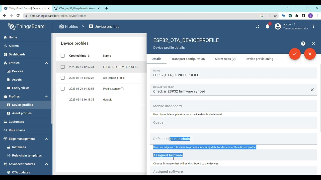The width and height of the screenshot is (321, 180).
Task: Switch to OTA _esp32_thingsboard Wokwi tab
Action: (77, 8)
